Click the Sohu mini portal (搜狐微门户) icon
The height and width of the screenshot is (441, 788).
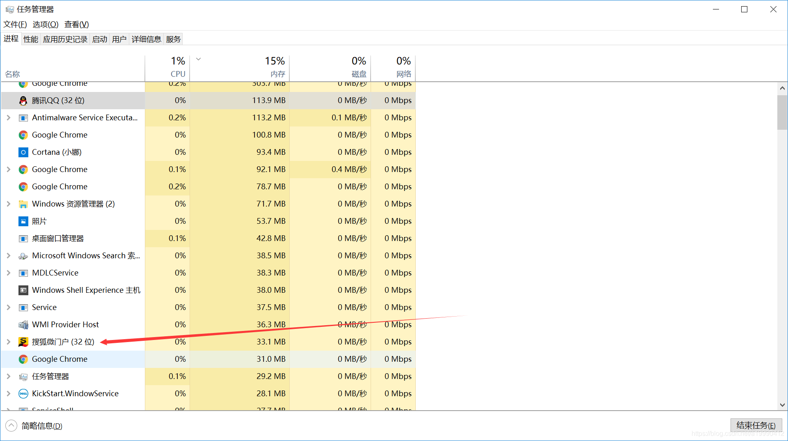point(23,342)
